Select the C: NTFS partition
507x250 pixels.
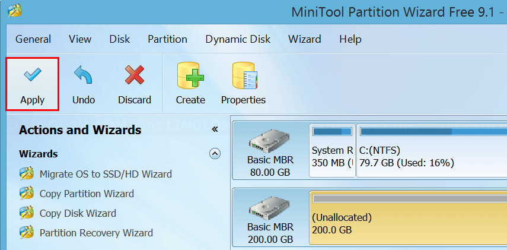[432, 151]
